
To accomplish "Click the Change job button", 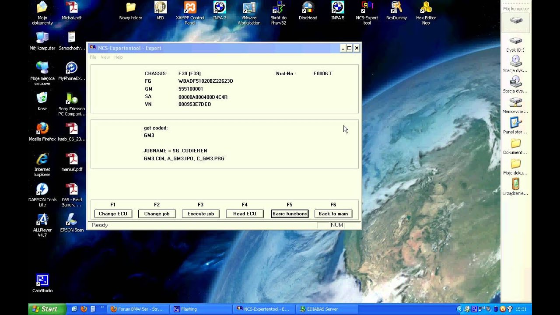I will [x=157, y=213].
